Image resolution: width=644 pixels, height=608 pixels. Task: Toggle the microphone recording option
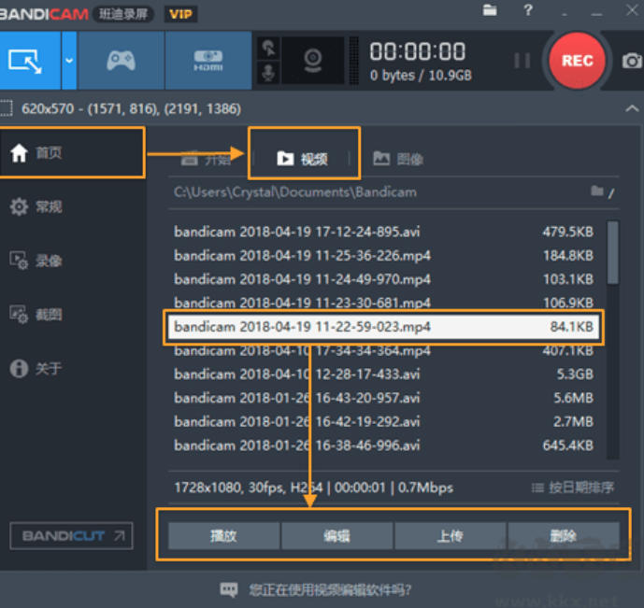point(269,74)
